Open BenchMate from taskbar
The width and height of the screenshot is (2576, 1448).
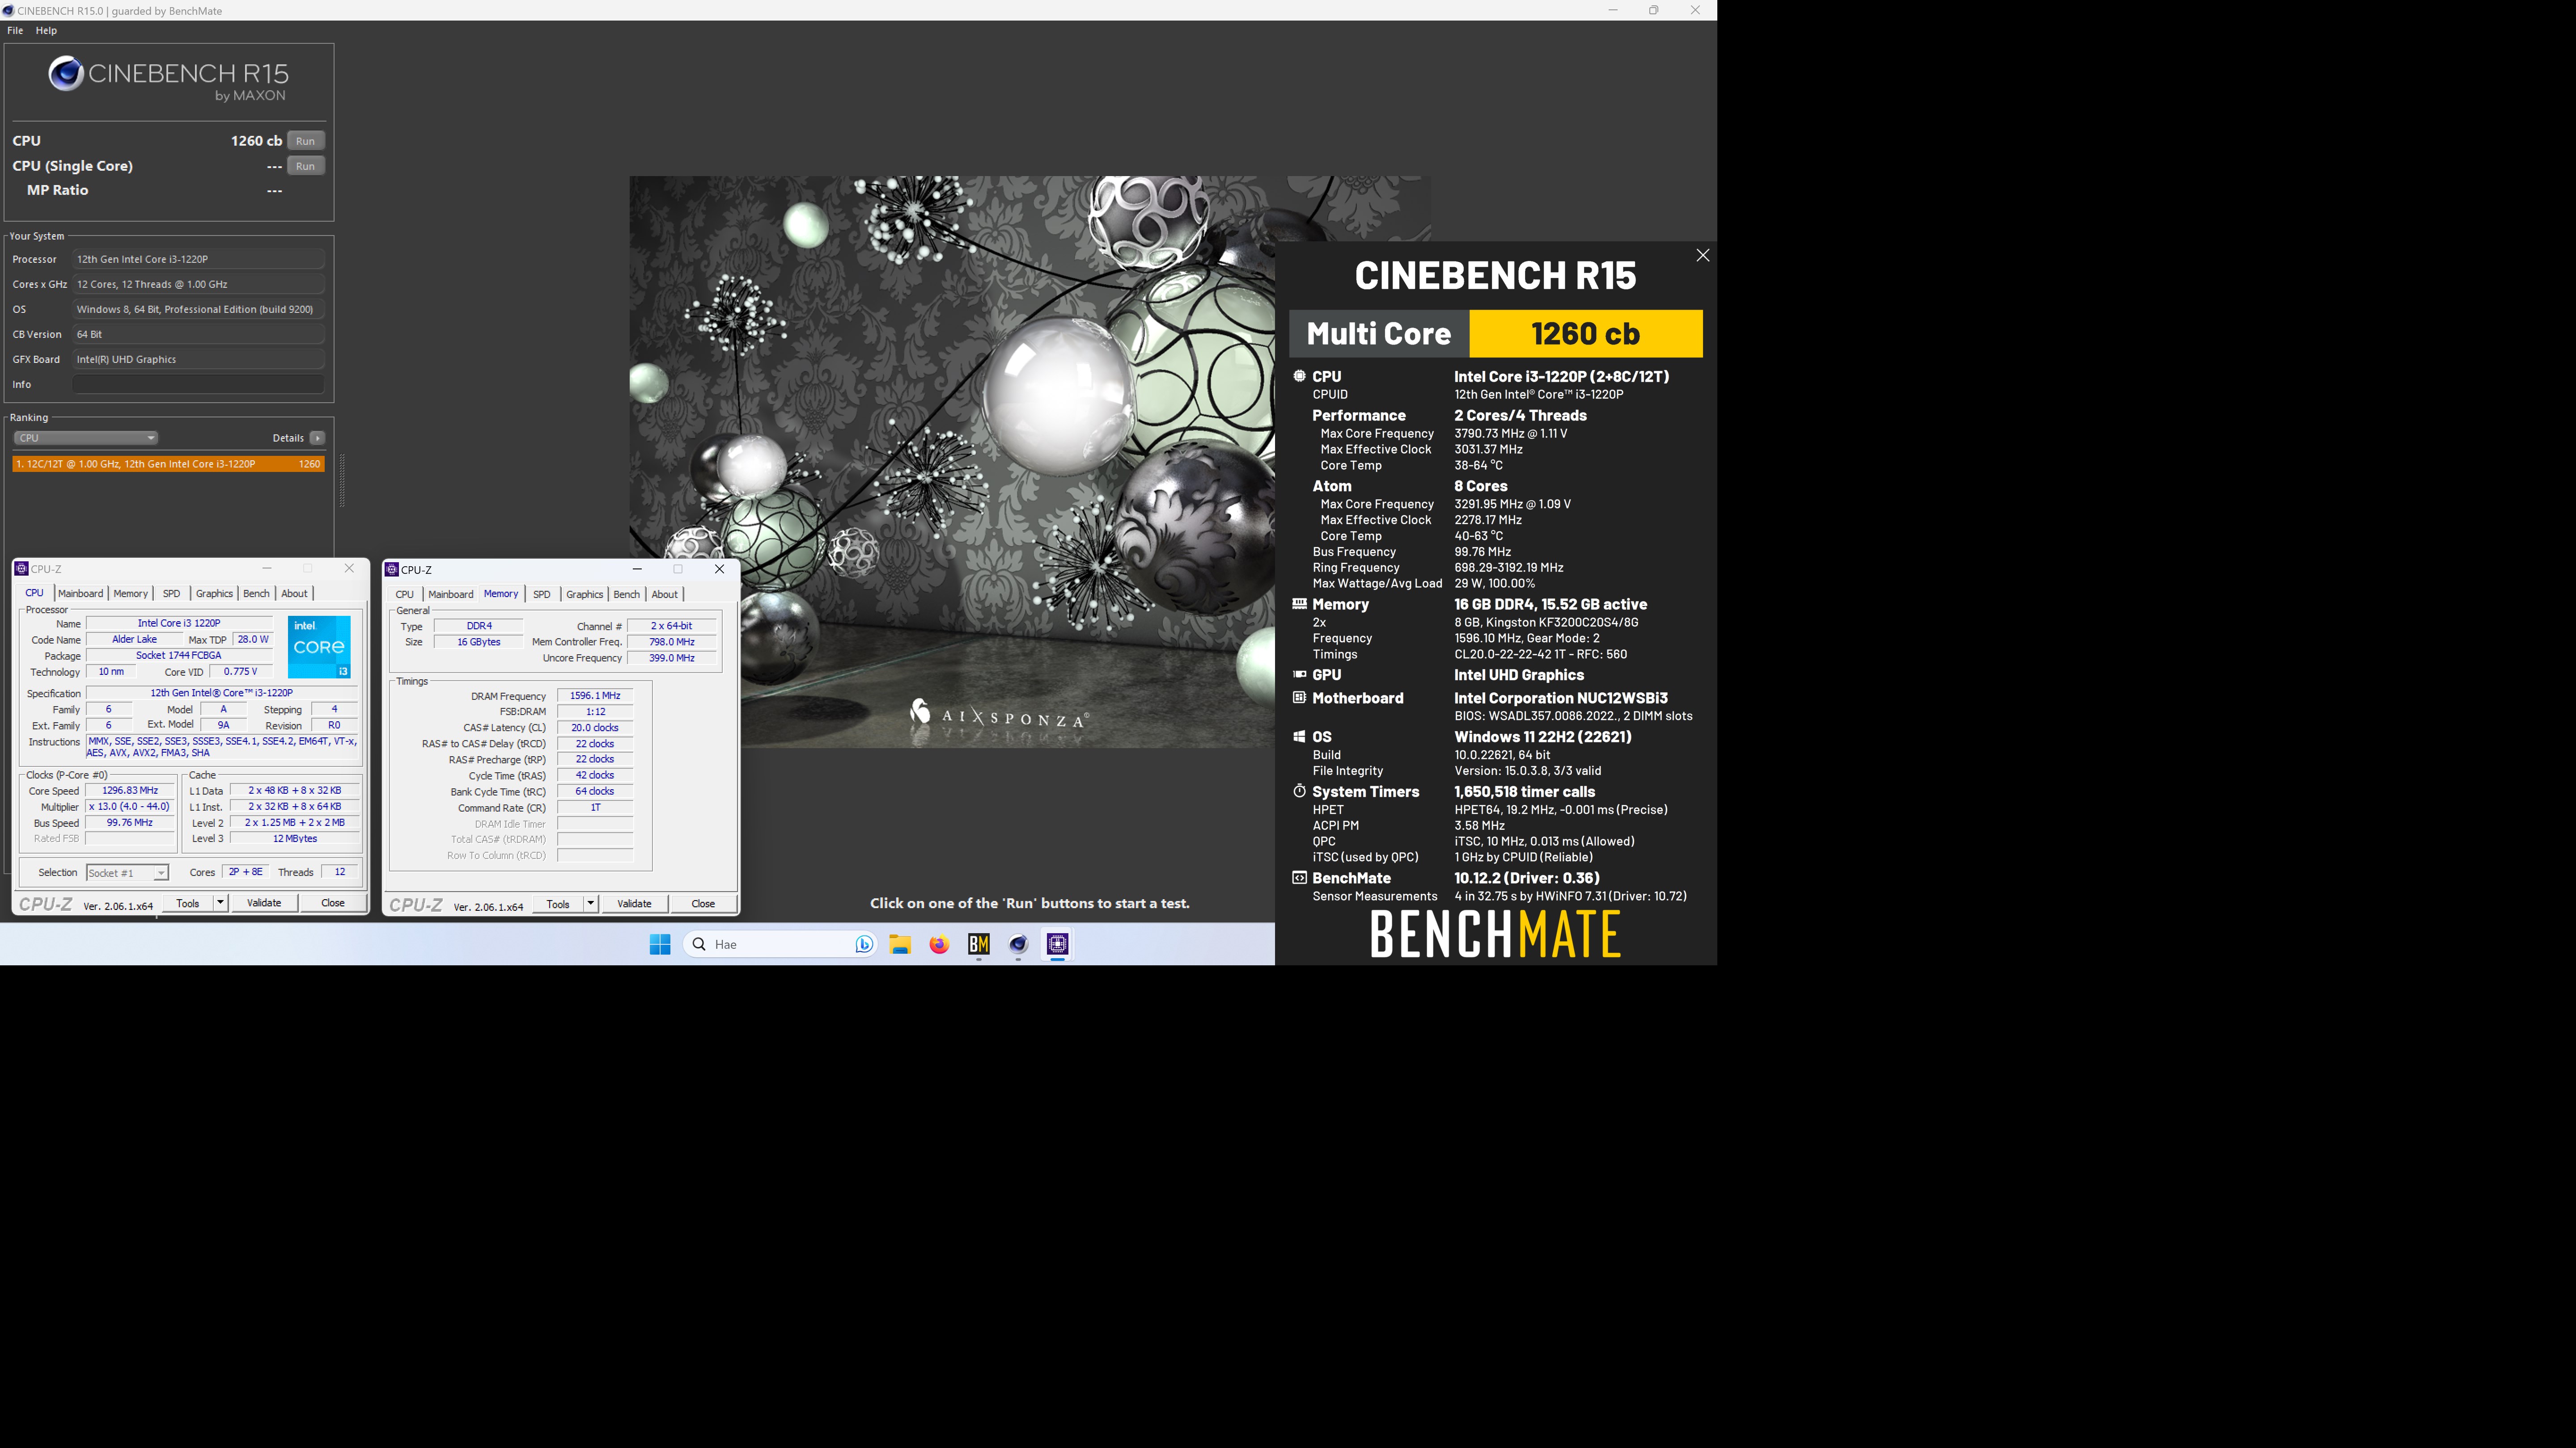point(979,944)
